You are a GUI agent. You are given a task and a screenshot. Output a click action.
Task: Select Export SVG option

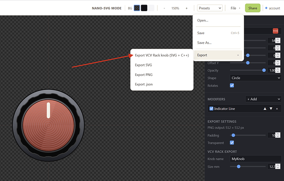click(162, 65)
